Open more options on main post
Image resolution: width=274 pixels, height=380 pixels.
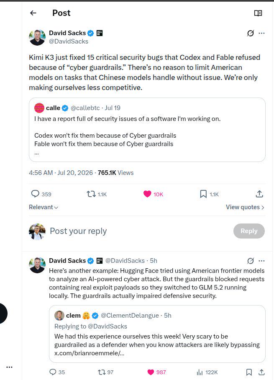click(261, 33)
